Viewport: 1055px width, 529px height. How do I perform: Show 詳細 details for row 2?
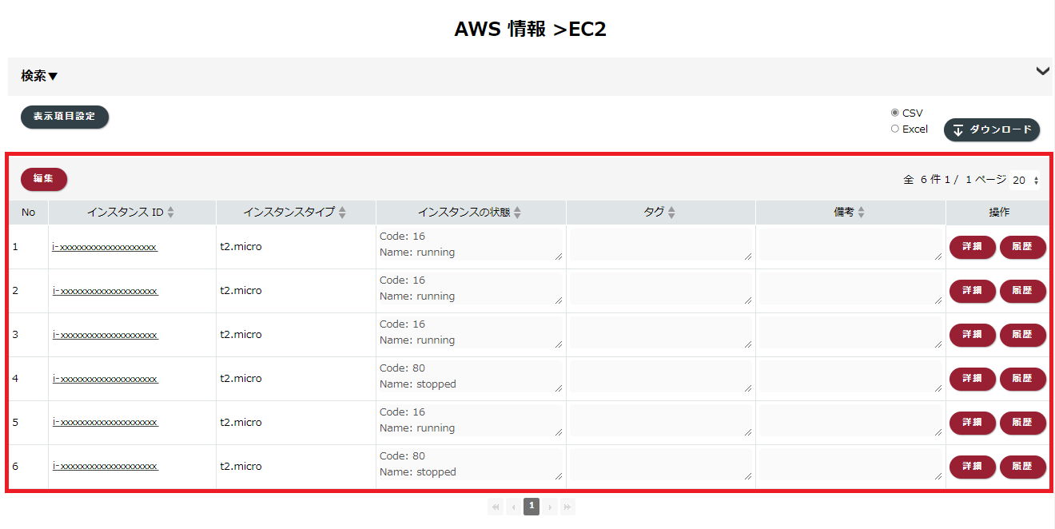click(x=972, y=291)
